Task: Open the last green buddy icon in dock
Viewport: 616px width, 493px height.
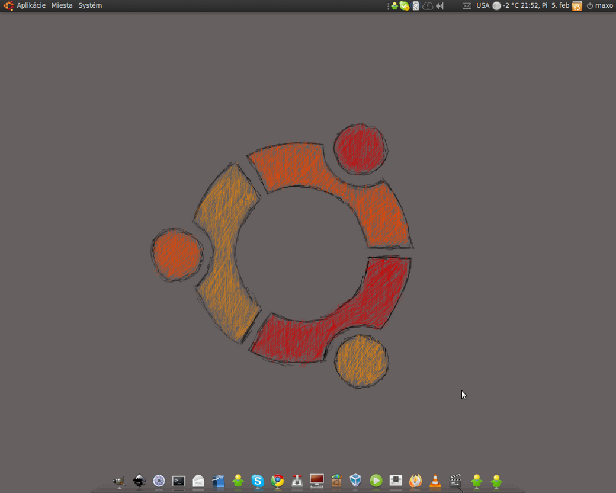Action: click(x=496, y=481)
